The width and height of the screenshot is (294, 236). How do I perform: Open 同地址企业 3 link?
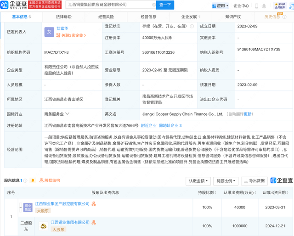pyautogui.click(x=170, y=126)
